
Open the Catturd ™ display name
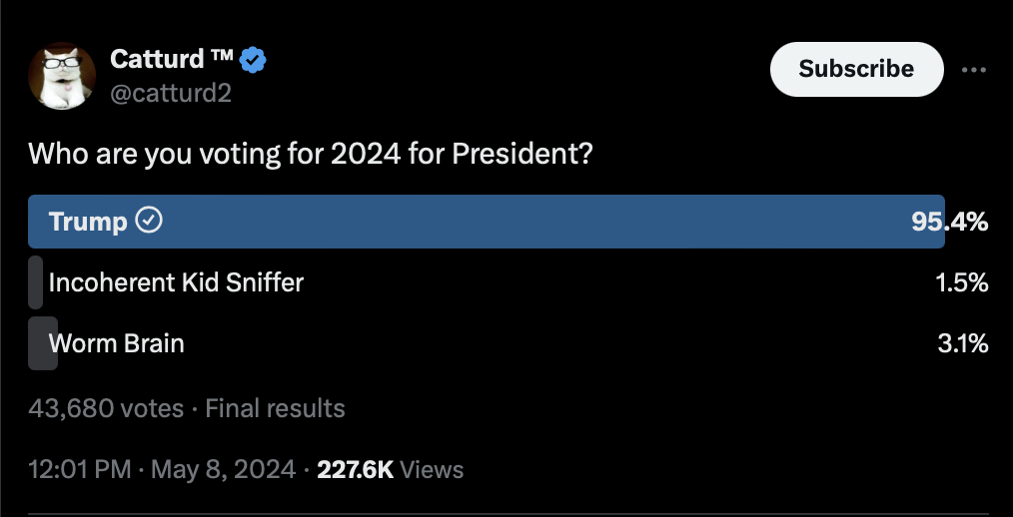171,59
